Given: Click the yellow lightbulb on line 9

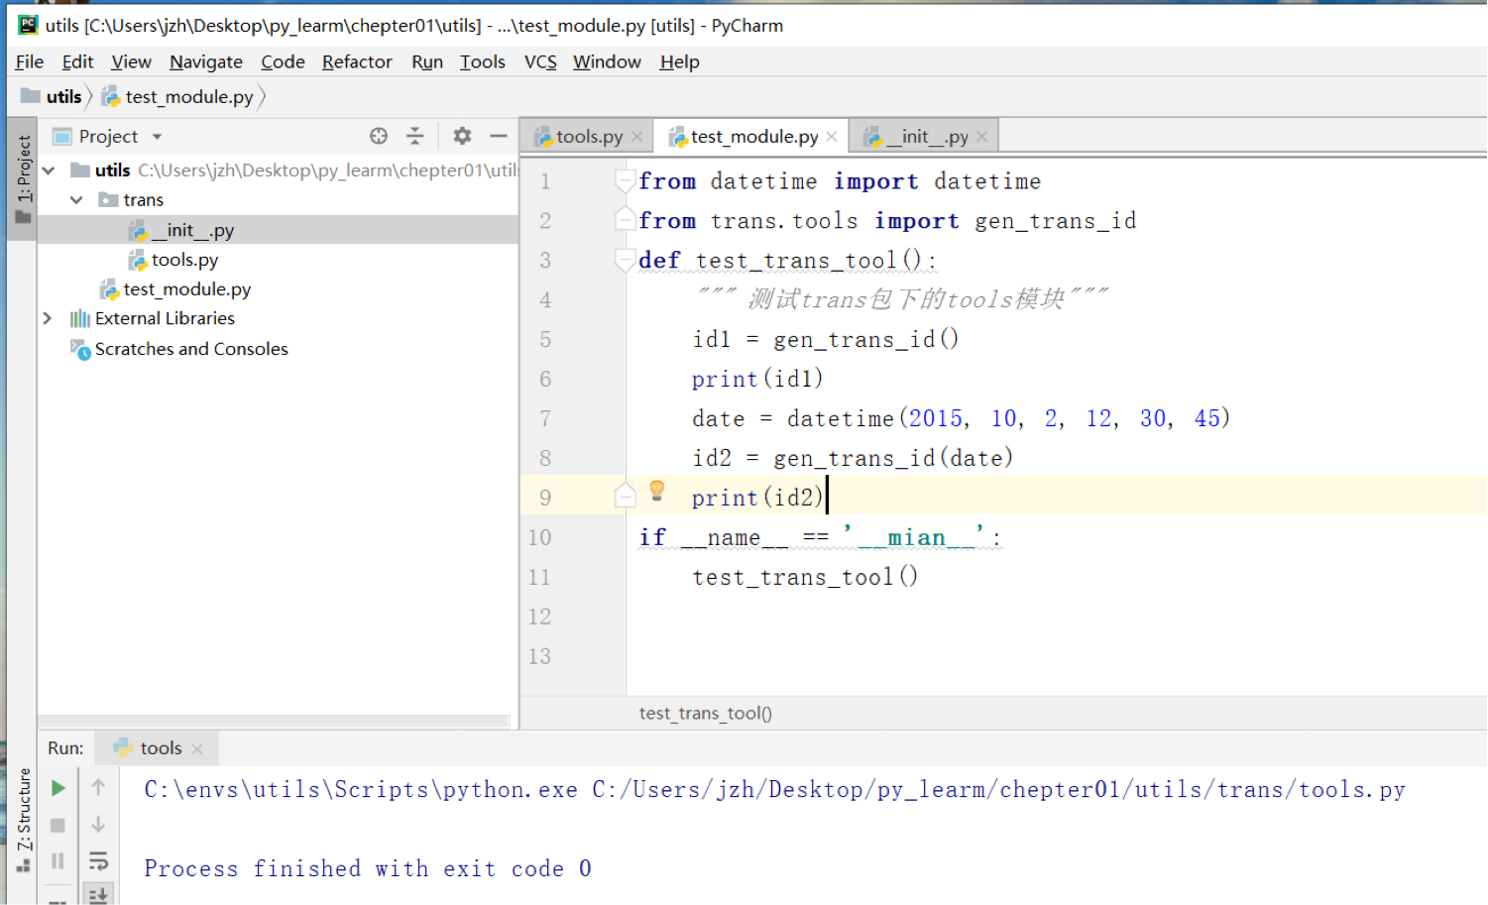Looking at the screenshot, I should click(656, 490).
